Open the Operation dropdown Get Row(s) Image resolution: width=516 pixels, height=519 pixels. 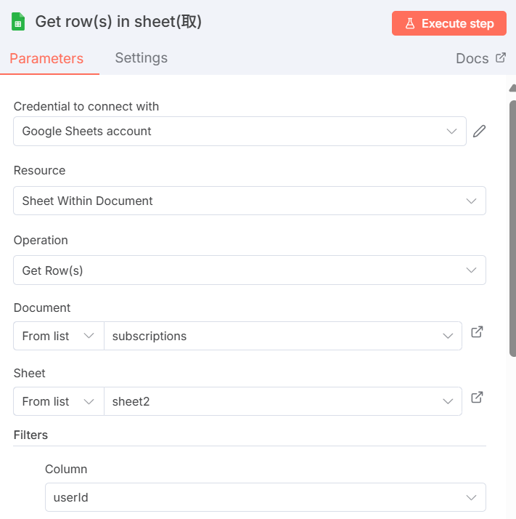pyautogui.click(x=249, y=270)
